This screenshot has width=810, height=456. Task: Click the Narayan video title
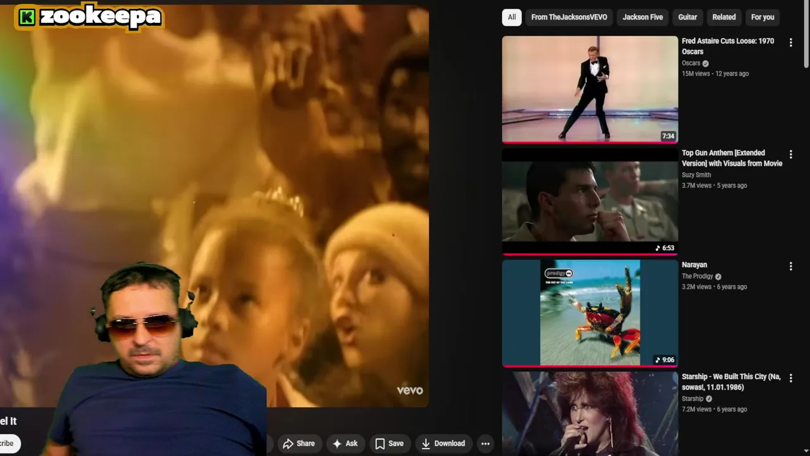[694, 265]
